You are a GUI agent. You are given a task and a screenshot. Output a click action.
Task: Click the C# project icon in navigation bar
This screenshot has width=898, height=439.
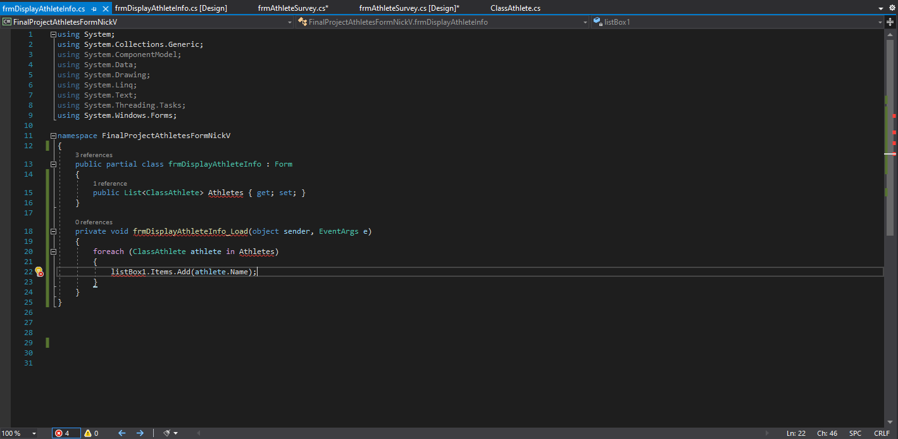pyautogui.click(x=6, y=22)
